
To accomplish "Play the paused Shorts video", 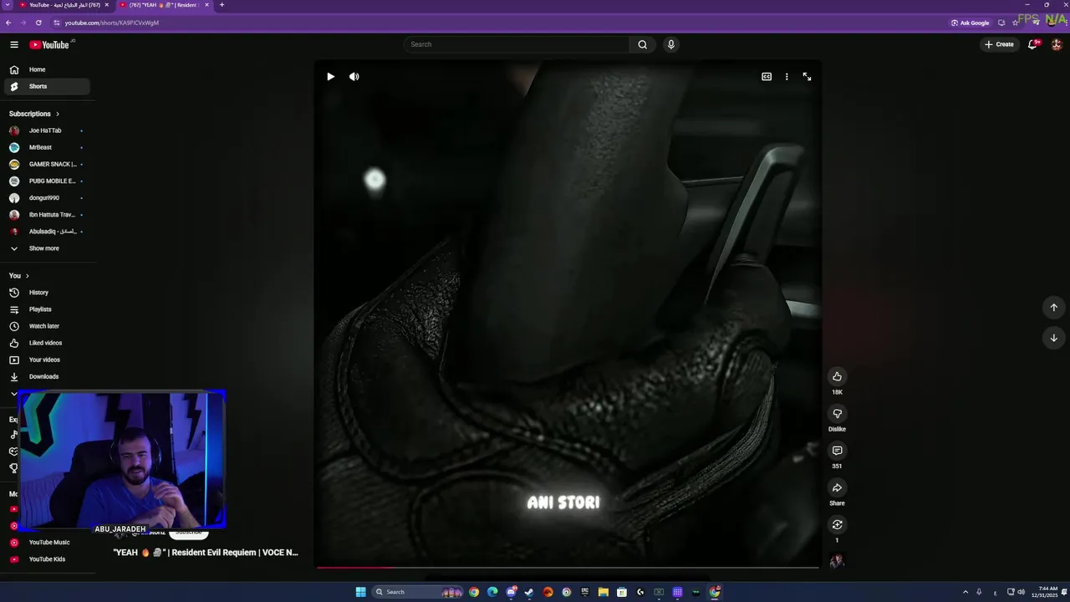I will click(330, 76).
